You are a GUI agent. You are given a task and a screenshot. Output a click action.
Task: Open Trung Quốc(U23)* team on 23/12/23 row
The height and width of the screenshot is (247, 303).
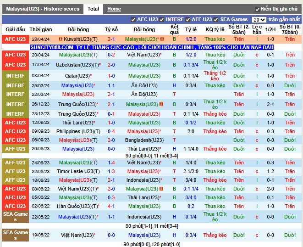click(78, 114)
